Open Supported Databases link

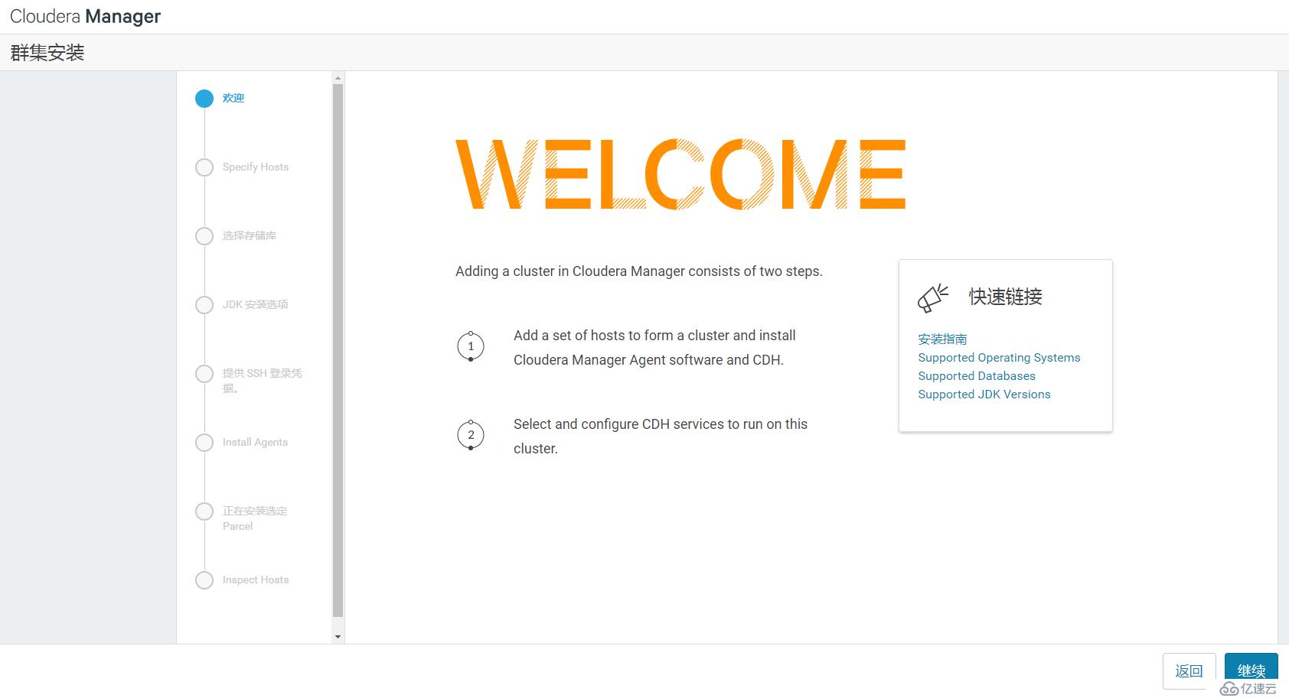pyautogui.click(x=977, y=376)
